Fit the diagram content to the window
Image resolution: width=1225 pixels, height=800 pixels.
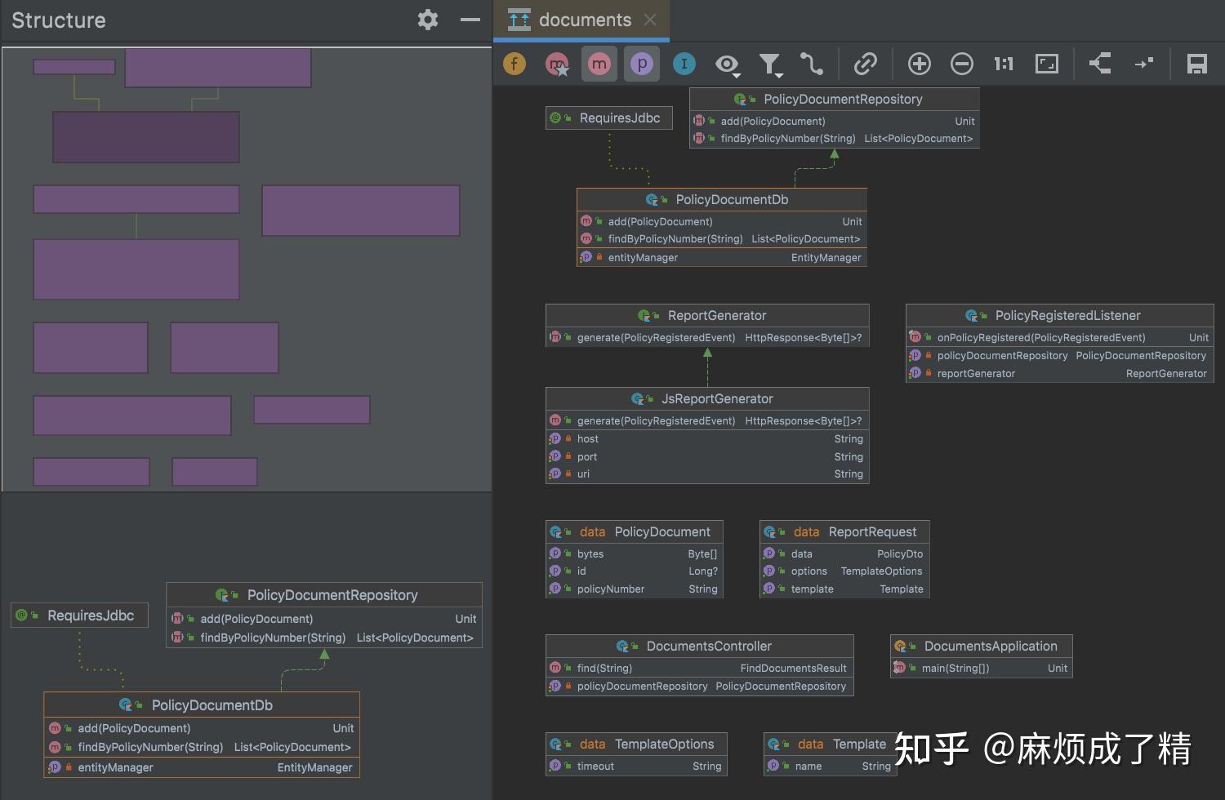tap(1046, 64)
